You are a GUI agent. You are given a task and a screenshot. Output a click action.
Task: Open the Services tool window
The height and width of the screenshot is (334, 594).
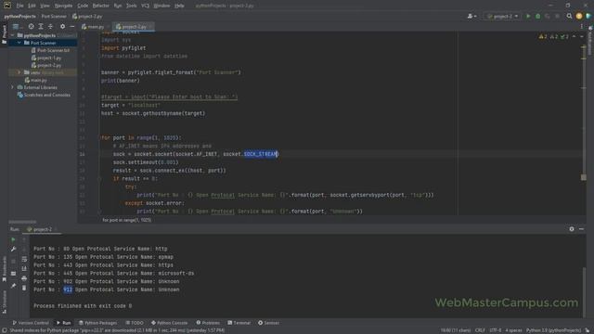click(268, 323)
